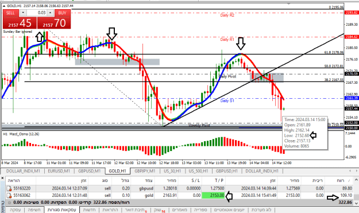Open the מאמרים terminal tab
Viewport: 359px width, 213px height.
(x=179, y=210)
